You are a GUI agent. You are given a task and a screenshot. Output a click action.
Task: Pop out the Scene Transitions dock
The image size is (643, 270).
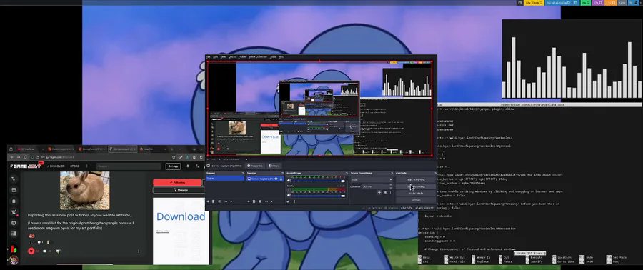(392, 173)
